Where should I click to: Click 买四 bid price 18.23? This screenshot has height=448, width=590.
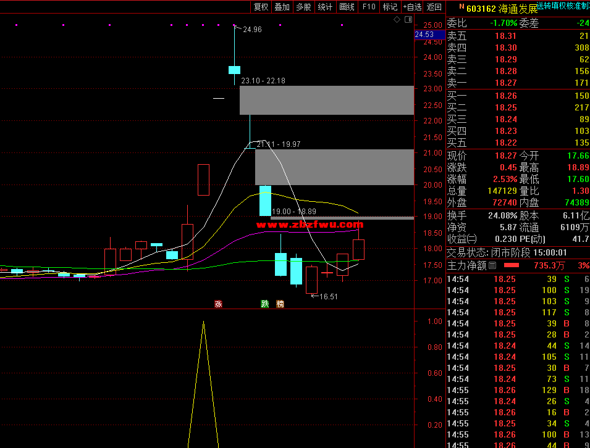[x=506, y=131]
